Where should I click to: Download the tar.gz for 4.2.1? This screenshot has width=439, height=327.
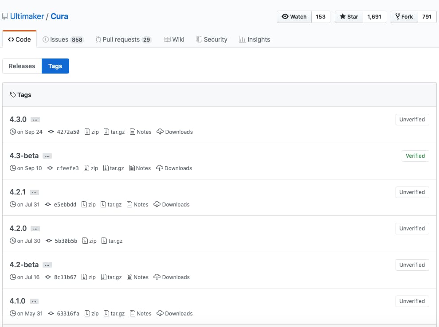111,204
